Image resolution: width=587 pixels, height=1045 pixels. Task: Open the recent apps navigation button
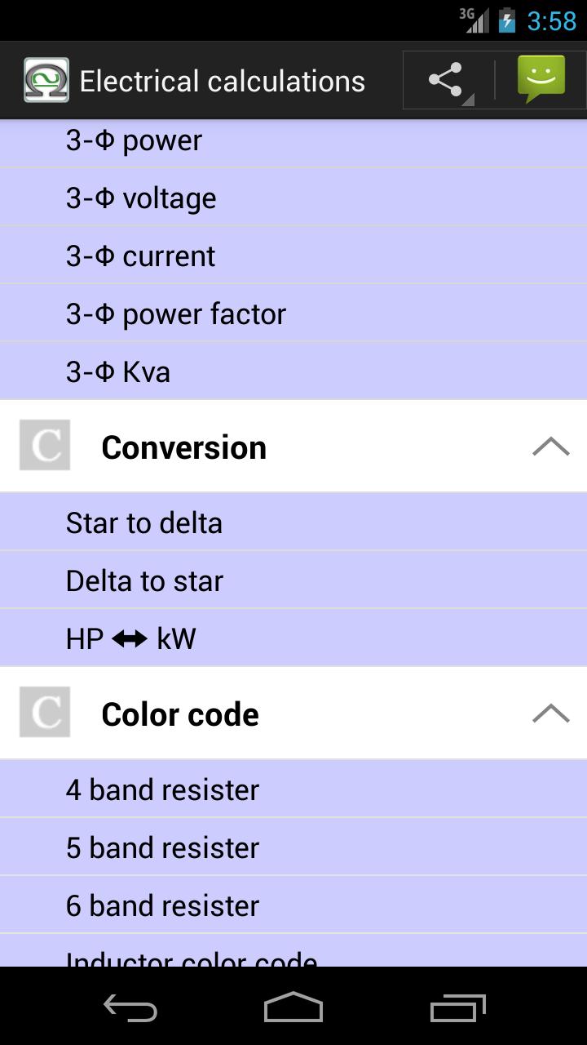(x=457, y=1008)
